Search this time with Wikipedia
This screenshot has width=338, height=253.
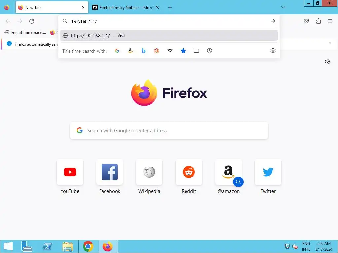(x=170, y=51)
